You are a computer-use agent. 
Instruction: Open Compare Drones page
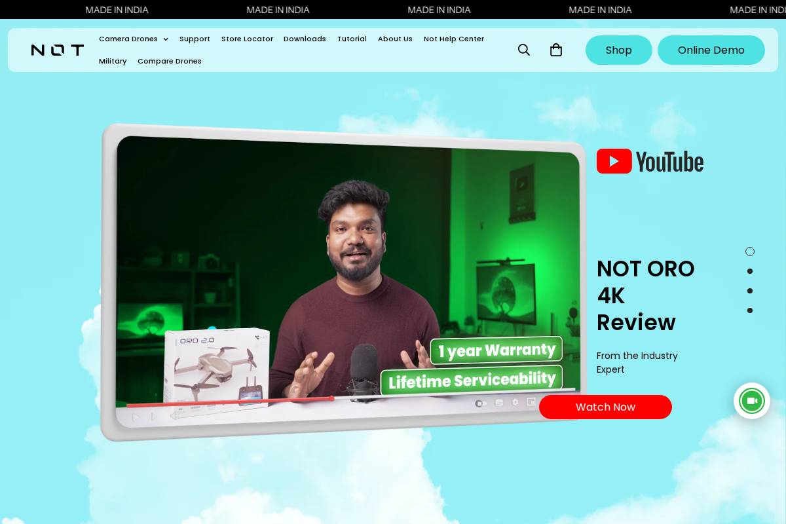(x=170, y=61)
